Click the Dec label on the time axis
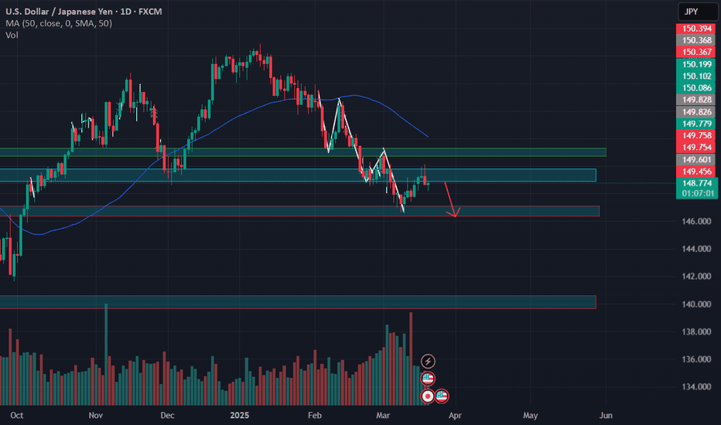Screen dimensions: 721x425 click(x=167, y=416)
